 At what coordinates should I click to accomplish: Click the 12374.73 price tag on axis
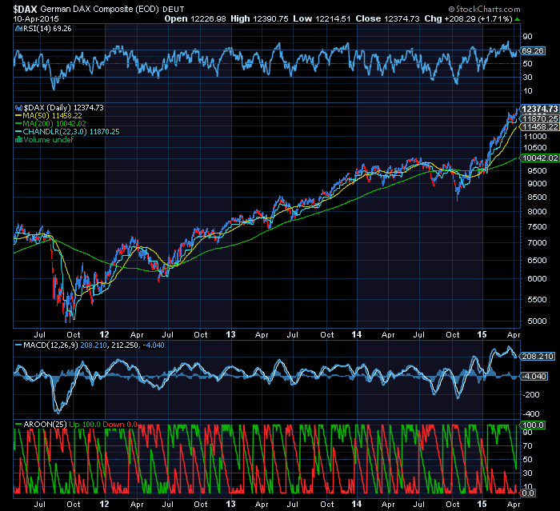(540, 109)
